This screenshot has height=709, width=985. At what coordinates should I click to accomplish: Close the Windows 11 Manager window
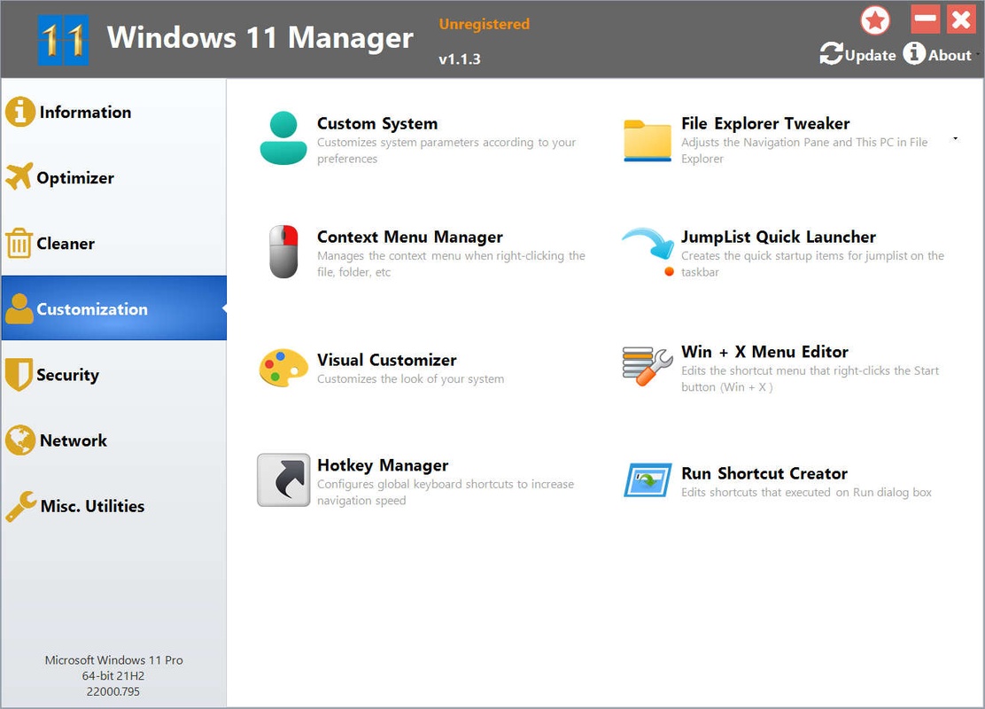(x=961, y=19)
